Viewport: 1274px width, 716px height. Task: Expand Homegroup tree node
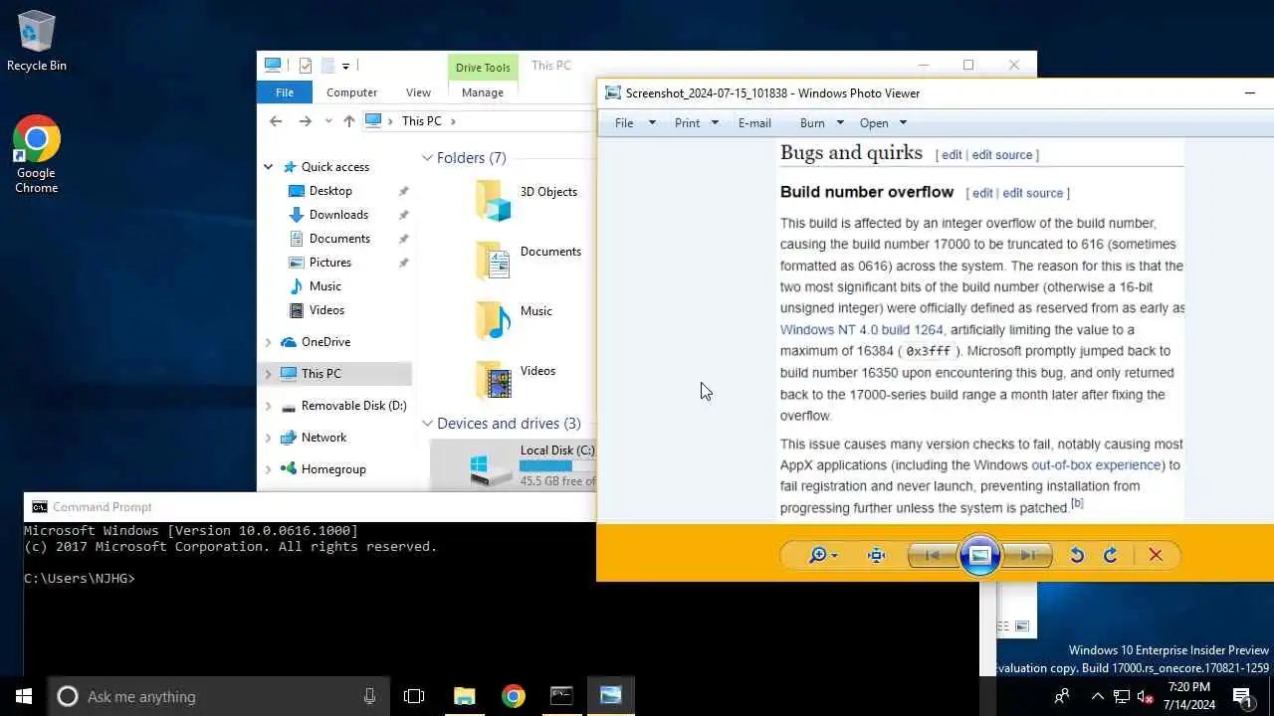[268, 469]
